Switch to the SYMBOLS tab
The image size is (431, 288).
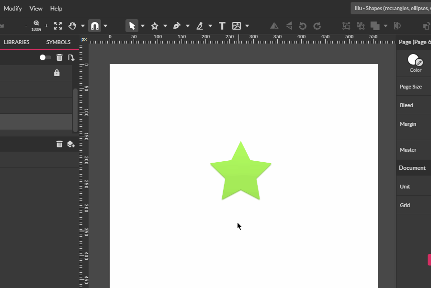[x=57, y=42]
